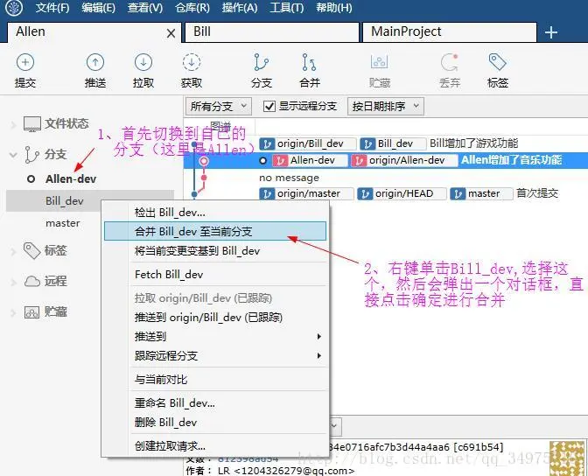Click the Stashes (贮藏) sidebar icon
The image size is (588, 476).
pos(31,312)
